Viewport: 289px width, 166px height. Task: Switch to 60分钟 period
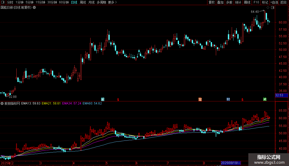click(x=64, y=2)
